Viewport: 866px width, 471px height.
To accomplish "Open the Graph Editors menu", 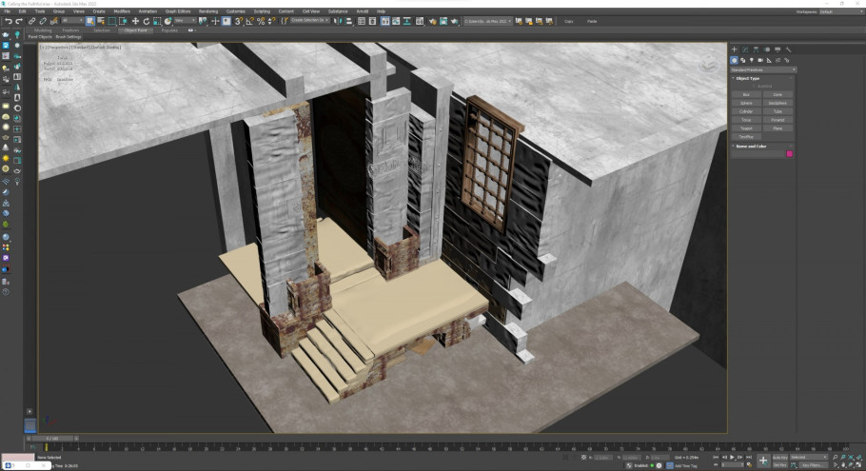I will (177, 11).
